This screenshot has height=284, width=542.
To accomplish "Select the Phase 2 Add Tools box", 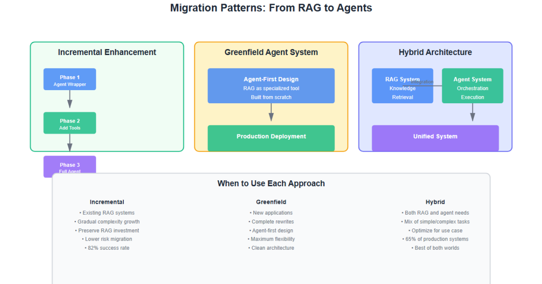I will tap(70, 123).
